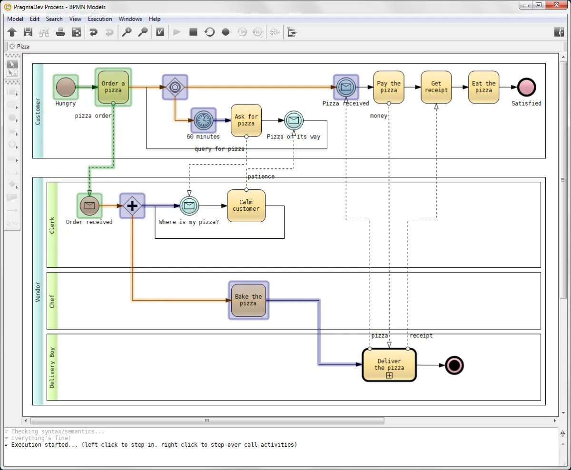This screenshot has width=571, height=470.
Task: Click the 'Everything's fine!' console line
Action: 41,438
